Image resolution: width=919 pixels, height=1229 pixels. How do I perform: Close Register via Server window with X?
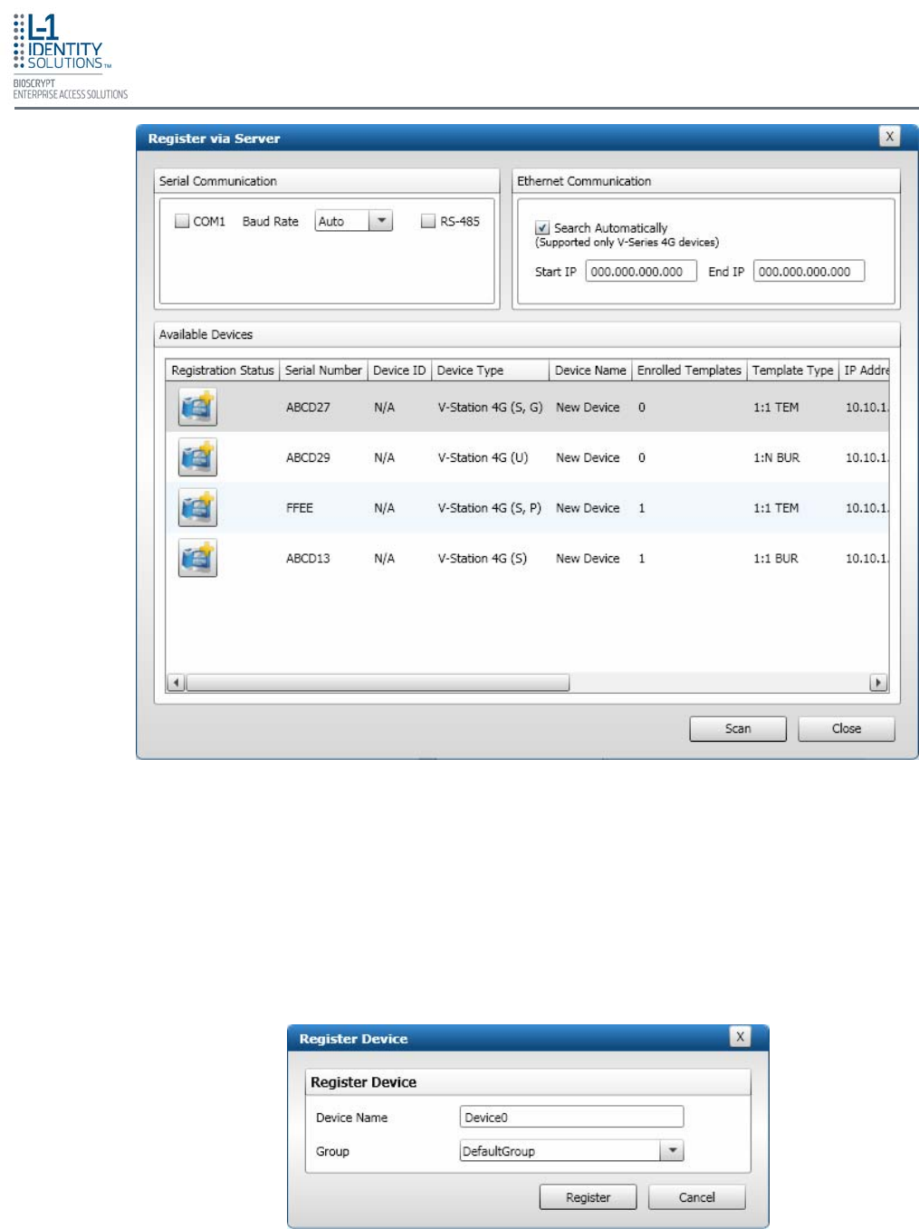(x=890, y=137)
